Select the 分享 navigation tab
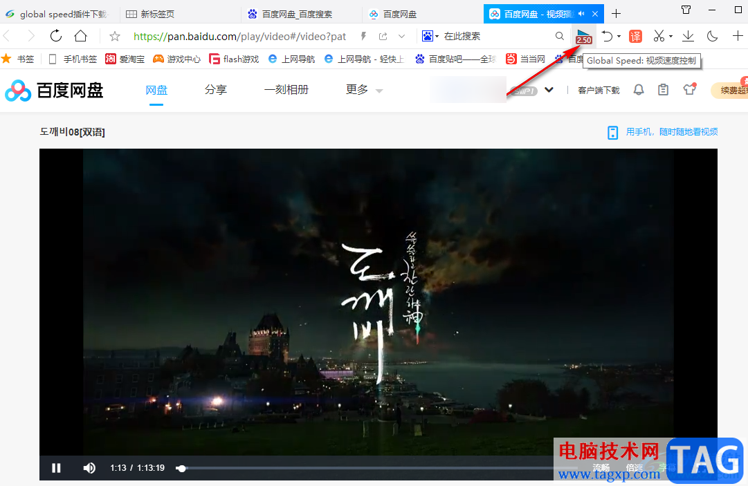Image resolution: width=748 pixels, height=486 pixels. click(216, 90)
